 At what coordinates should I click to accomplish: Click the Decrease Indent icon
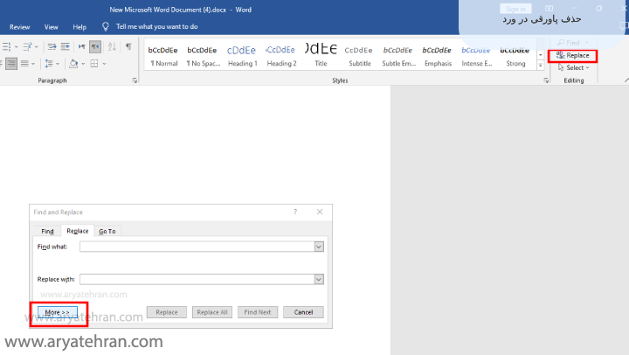52,46
